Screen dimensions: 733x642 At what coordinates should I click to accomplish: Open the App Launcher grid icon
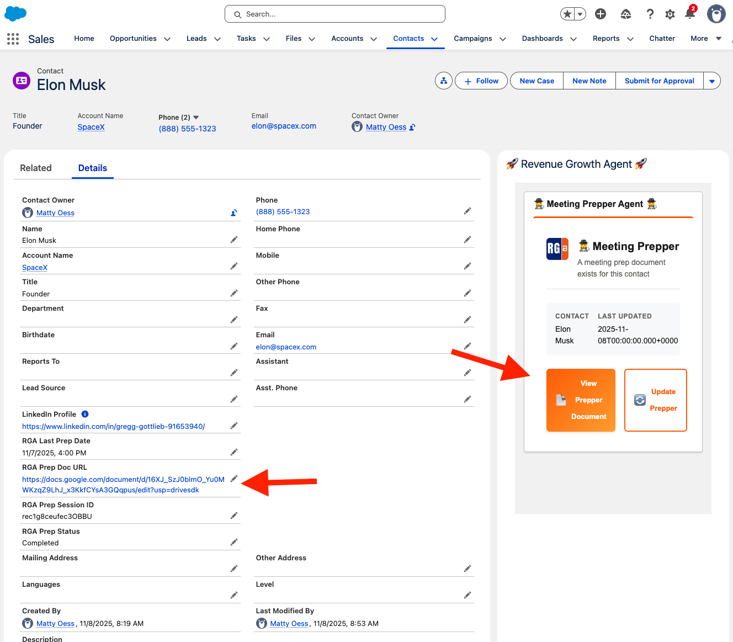click(13, 39)
